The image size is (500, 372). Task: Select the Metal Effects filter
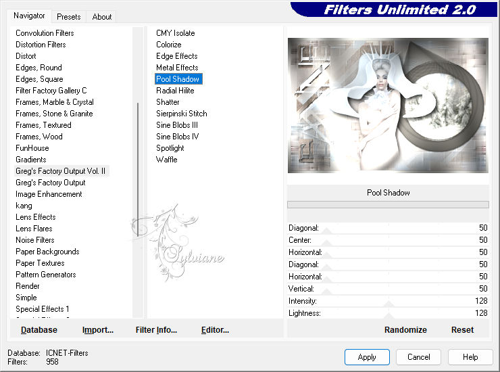tap(177, 68)
